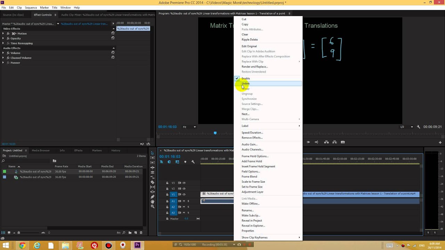Toggle Snap in the timeline
445x250 pixels.
click(169, 162)
